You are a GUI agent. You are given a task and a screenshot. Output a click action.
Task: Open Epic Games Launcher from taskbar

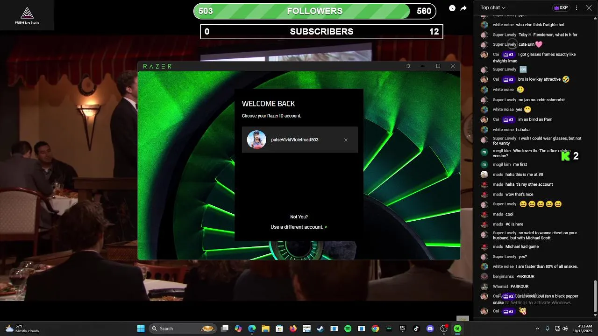coord(402,329)
